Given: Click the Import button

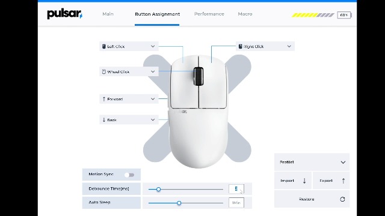Looking at the screenshot, I should pos(293,181).
